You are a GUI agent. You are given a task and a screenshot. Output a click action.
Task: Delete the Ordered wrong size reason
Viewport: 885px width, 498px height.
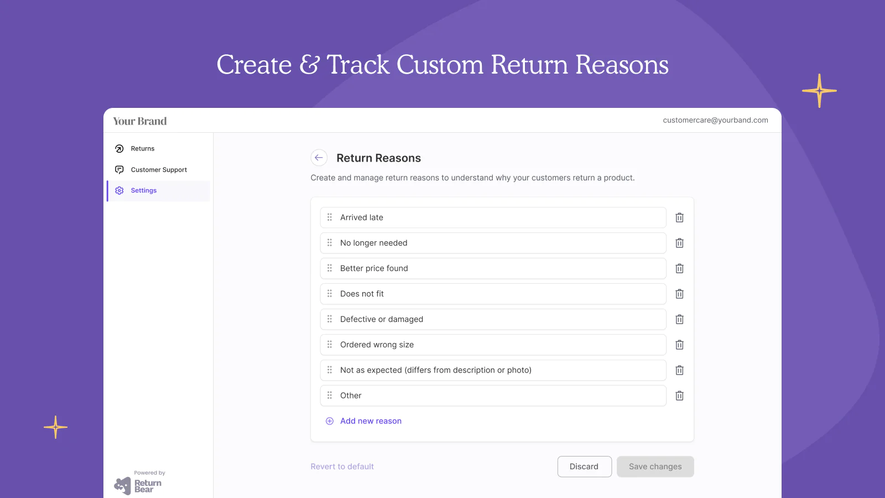(679, 345)
